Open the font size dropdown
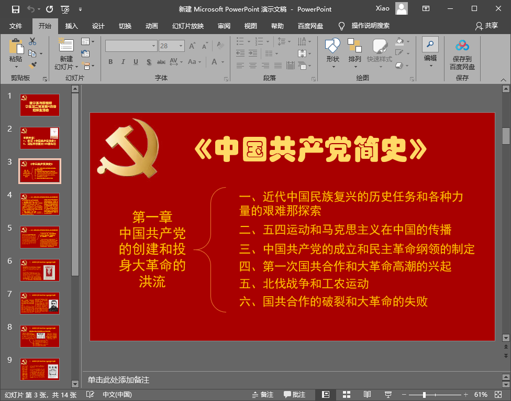This screenshot has width=511, height=401. click(182, 46)
